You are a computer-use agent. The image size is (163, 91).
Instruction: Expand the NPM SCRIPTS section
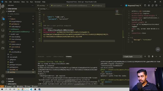point(21,84)
